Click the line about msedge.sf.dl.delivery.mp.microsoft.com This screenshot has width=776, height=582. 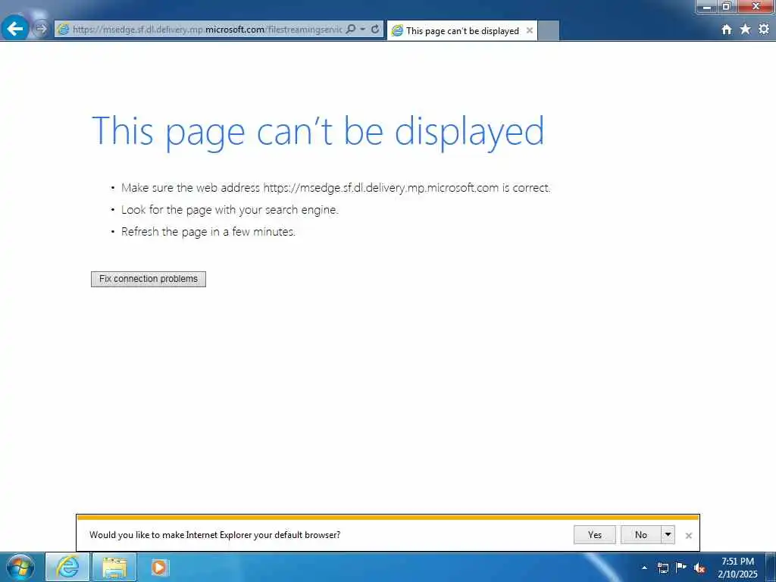[x=336, y=188]
